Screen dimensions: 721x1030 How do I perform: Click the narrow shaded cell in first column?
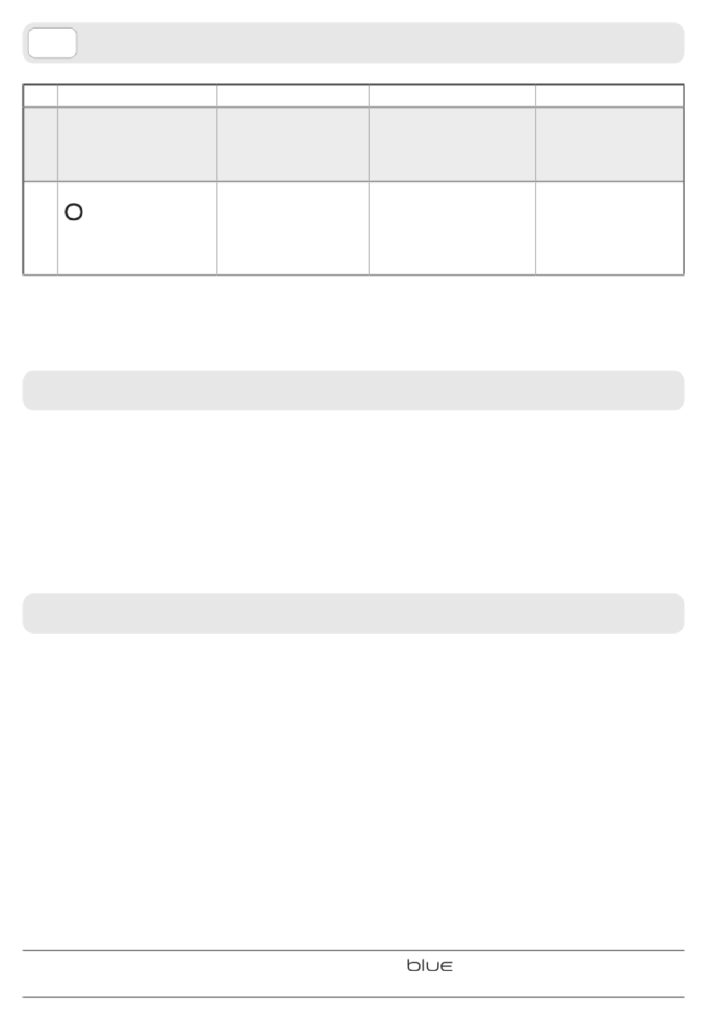pyautogui.click(x=40, y=144)
